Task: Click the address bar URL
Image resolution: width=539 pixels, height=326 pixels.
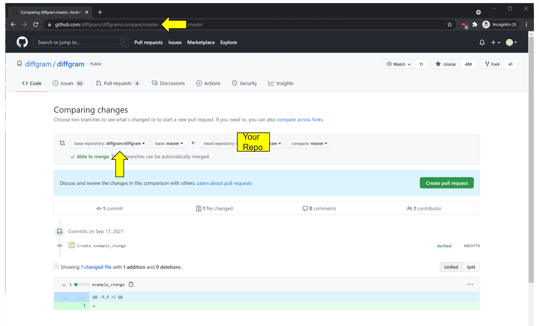Action: (x=249, y=25)
